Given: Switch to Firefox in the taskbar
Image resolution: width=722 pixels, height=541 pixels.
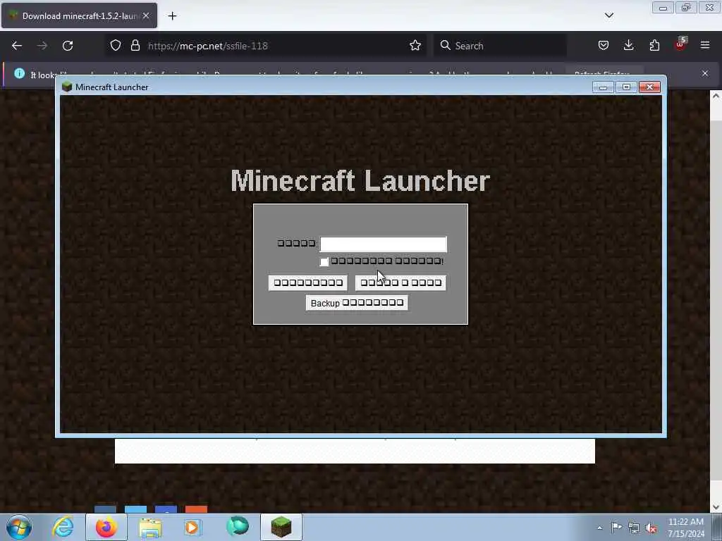Looking at the screenshot, I should (106, 527).
